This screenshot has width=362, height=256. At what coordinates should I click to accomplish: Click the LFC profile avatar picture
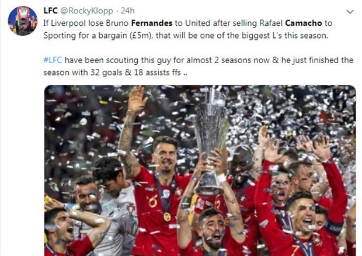coord(23,21)
